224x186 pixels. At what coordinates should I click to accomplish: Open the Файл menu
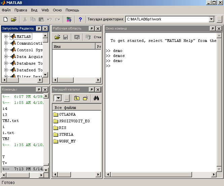click(x=6, y=10)
